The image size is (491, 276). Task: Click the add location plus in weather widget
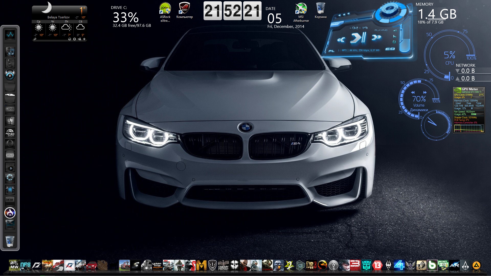[84, 39]
